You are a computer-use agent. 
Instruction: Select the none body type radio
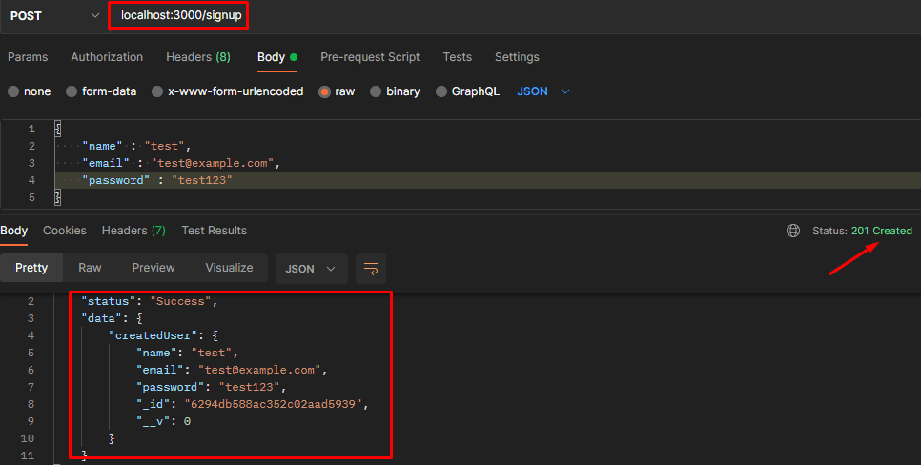tap(13, 91)
